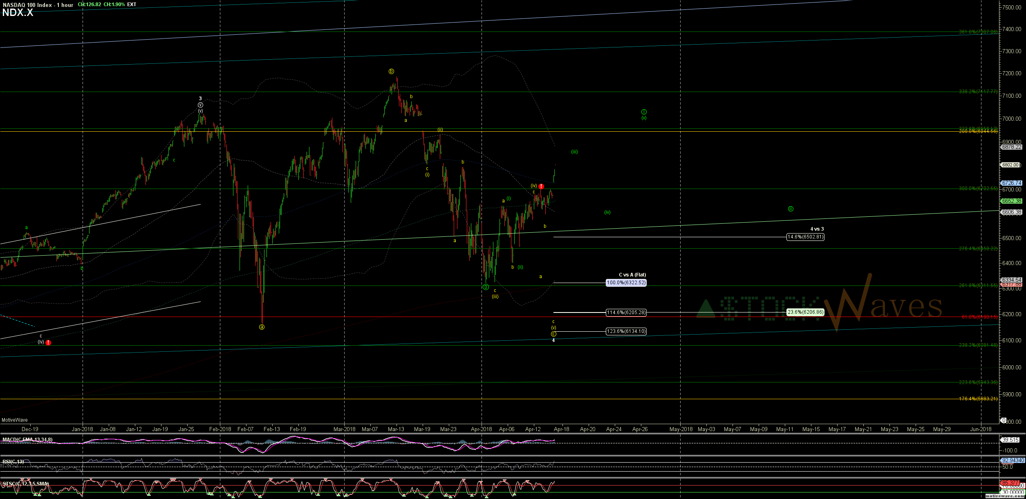Click the 6606.38 trendline price tag
The width and height of the screenshot is (1026, 499).
tap(1010, 212)
